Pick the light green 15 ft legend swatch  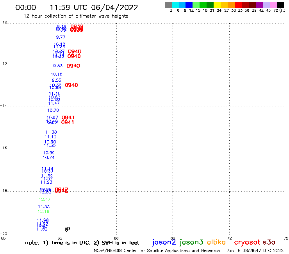coord(196,5)
